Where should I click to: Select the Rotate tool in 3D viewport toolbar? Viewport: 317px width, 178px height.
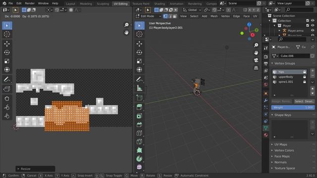click(x=139, y=52)
